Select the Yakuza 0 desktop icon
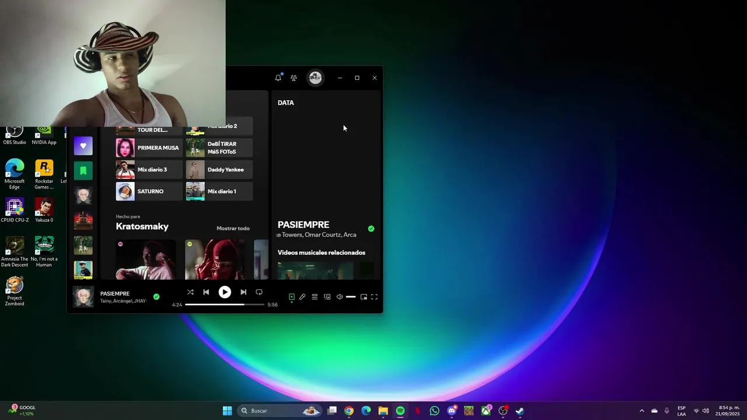The width and height of the screenshot is (747, 420). [x=44, y=210]
